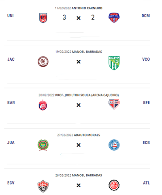Click the JUA Juazeirense crest
The height and width of the screenshot is (195, 162).
point(43,145)
